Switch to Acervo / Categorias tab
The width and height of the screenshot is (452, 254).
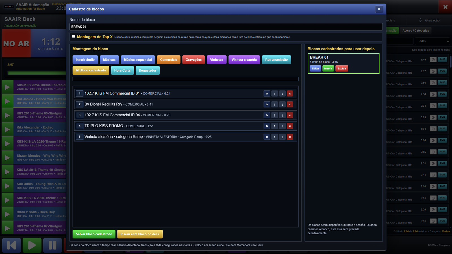tap(416, 30)
